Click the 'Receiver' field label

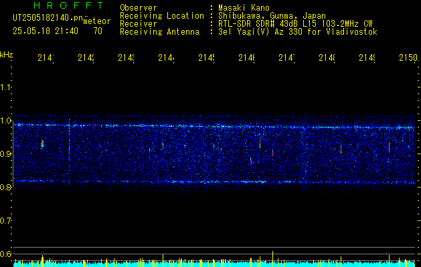tap(139, 24)
